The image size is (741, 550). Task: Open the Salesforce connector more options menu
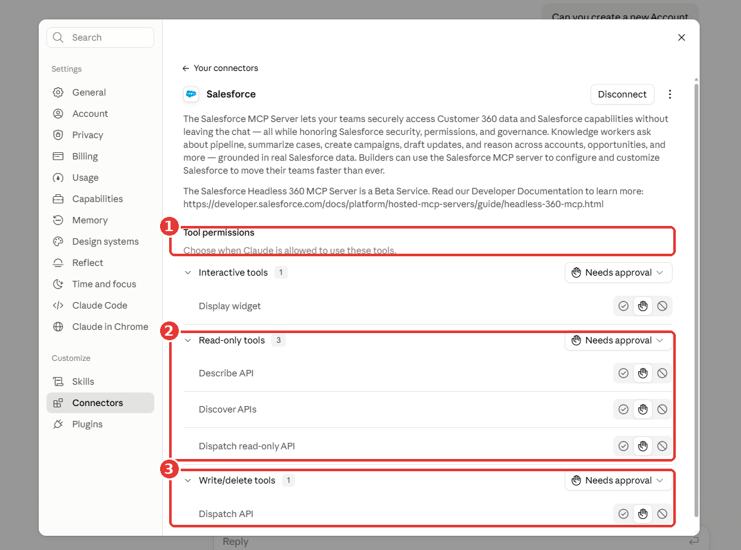(669, 94)
